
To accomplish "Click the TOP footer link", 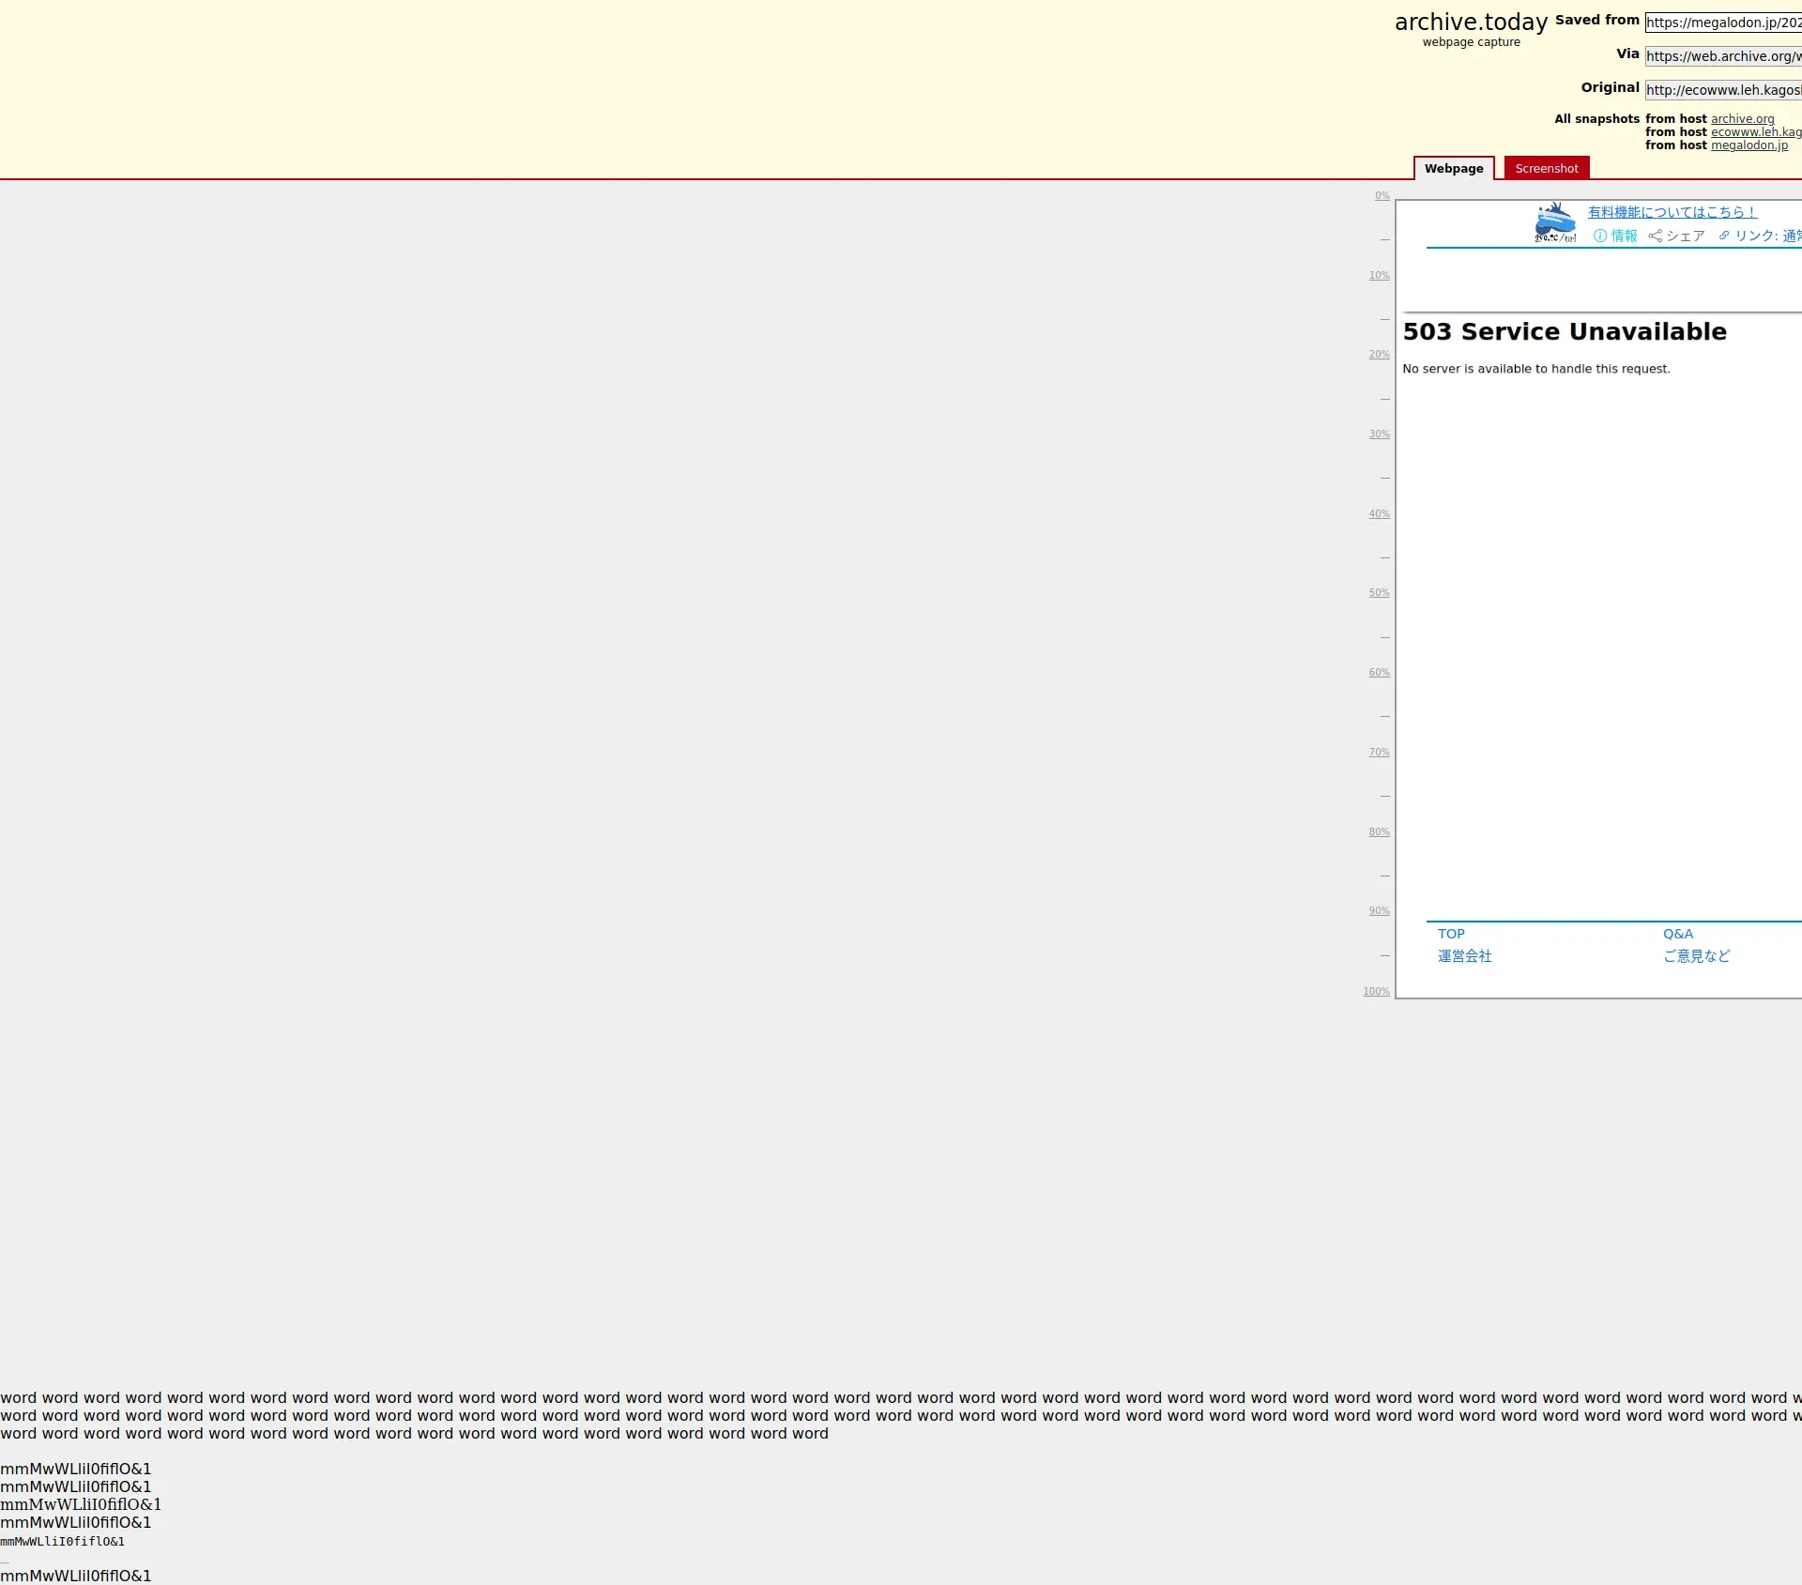I will click(1451, 934).
